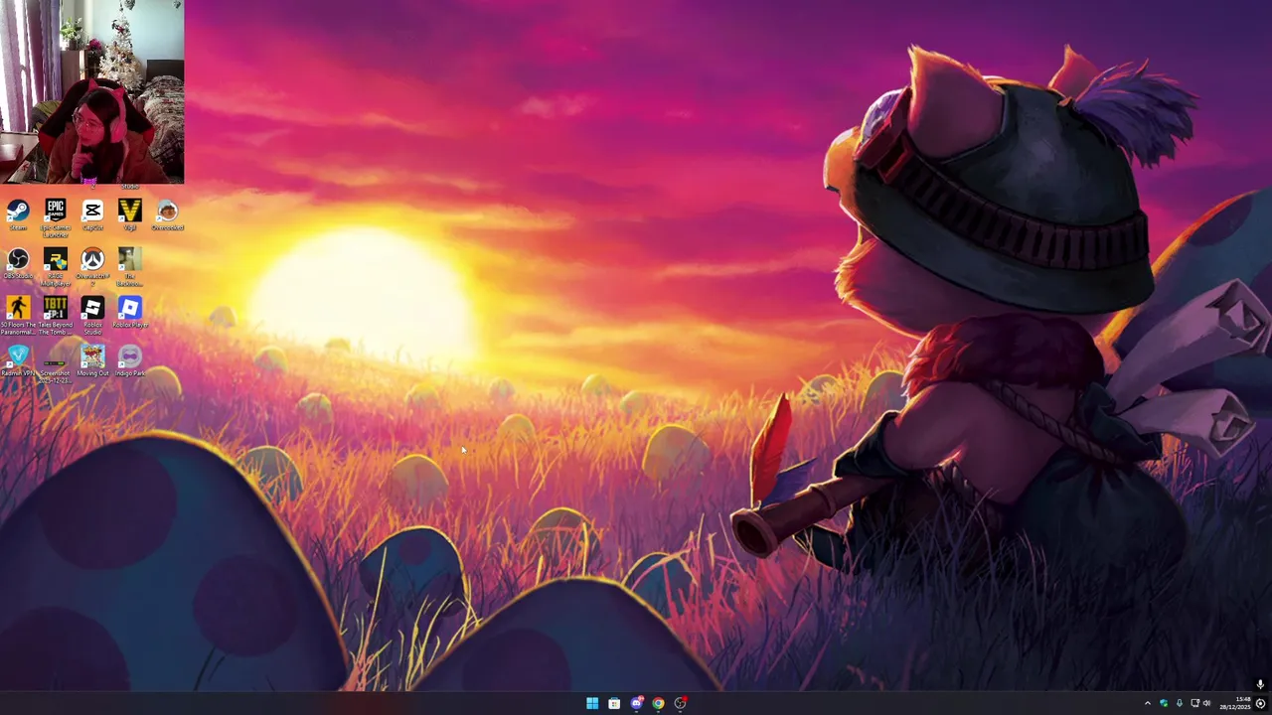Click the white microphone indicator above the tray

pos(1259,684)
